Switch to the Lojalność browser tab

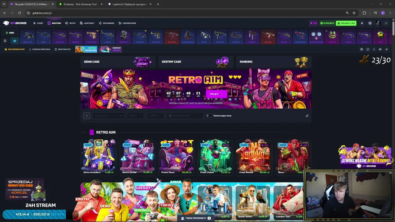tap(129, 4)
